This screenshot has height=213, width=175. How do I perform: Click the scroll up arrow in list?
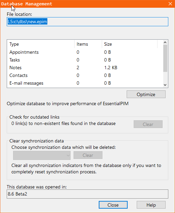pos(165,43)
